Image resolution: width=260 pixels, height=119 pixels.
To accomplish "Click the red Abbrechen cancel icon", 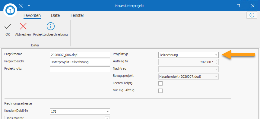I will tap(23, 27).
